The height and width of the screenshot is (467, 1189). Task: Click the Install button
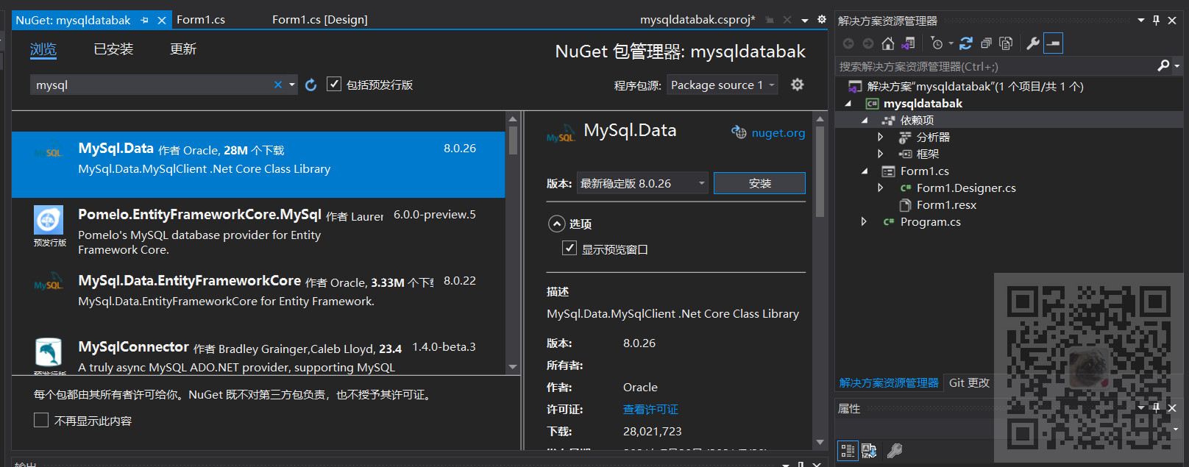click(759, 183)
